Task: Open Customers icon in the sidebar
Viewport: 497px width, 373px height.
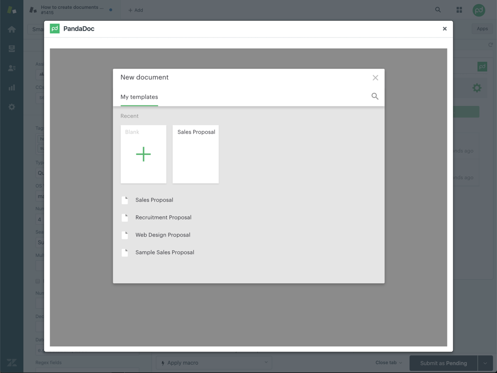Action: pos(12,68)
